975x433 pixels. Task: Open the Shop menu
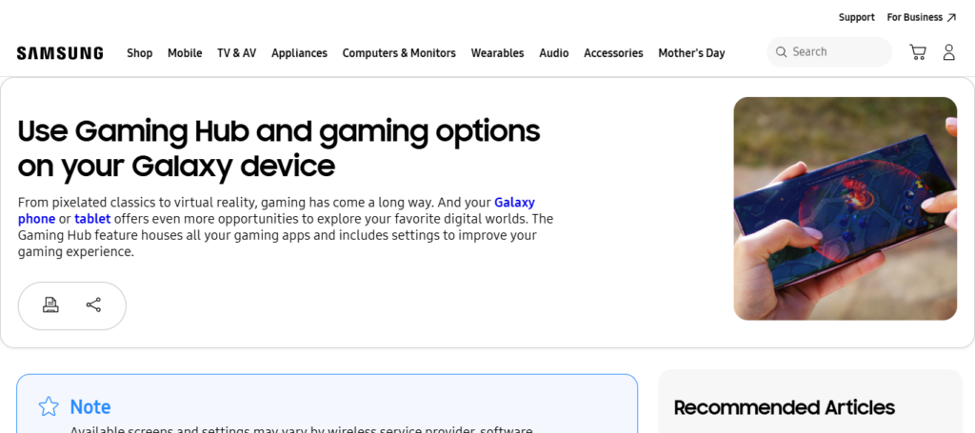click(139, 52)
